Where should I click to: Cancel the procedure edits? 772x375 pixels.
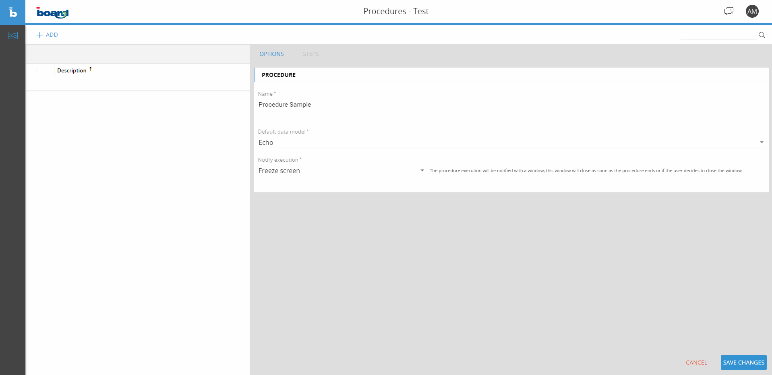(696, 363)
